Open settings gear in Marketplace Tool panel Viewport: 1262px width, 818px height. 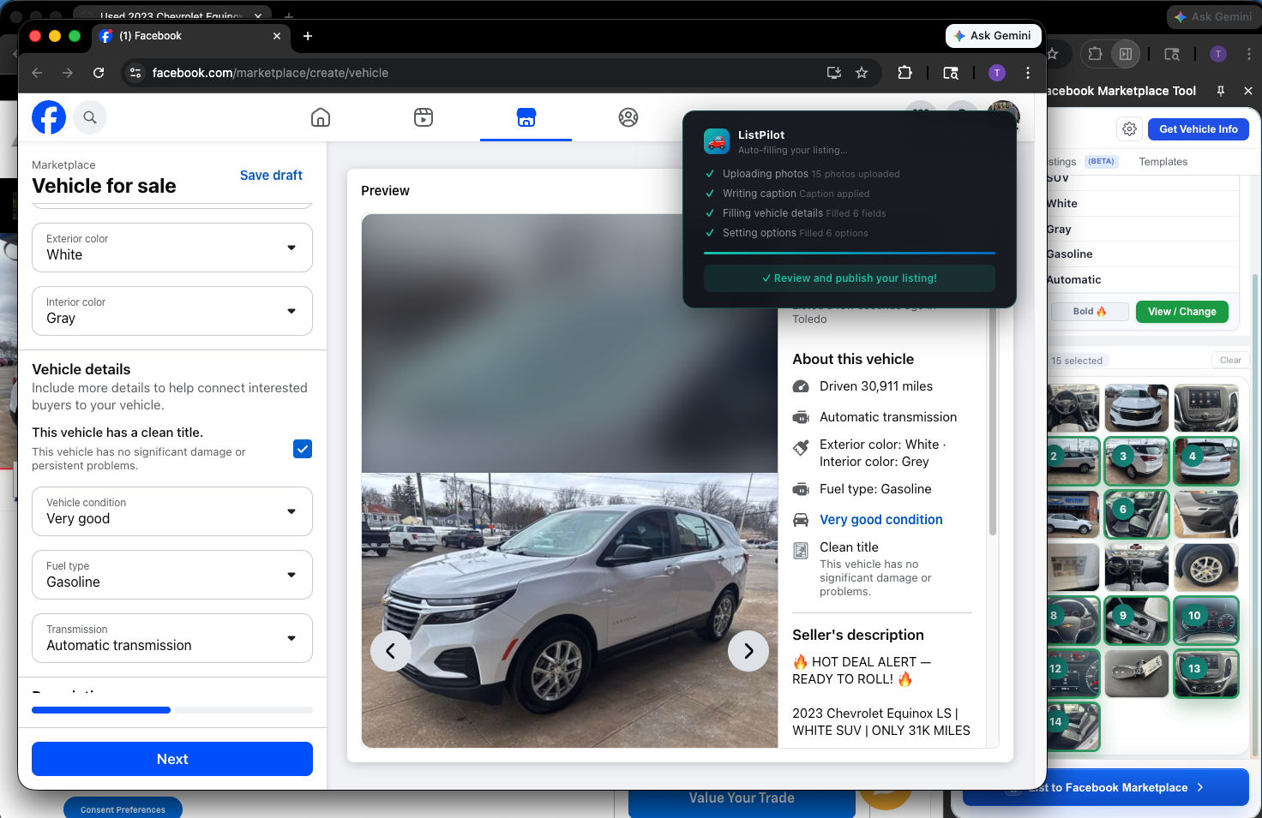(x=1130, y=129)
